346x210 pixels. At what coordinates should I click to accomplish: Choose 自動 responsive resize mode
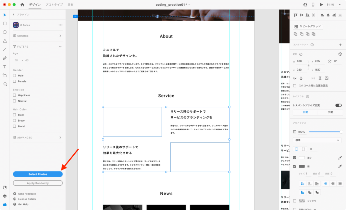click(305, 112)
